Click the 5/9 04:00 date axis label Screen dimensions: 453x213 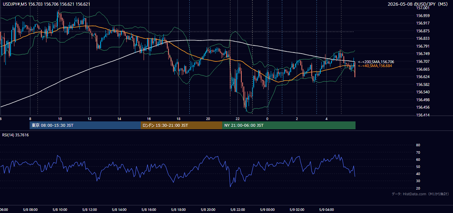(326, 210)
